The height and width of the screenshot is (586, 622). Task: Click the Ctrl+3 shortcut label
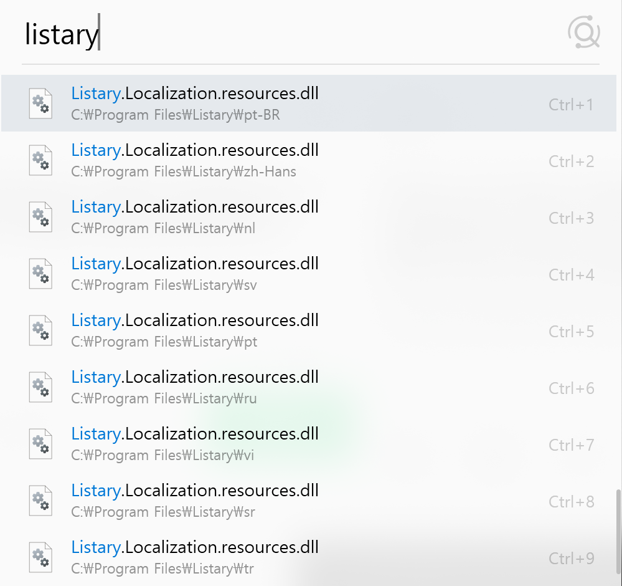pyautogui.click(x=571, y=219)
